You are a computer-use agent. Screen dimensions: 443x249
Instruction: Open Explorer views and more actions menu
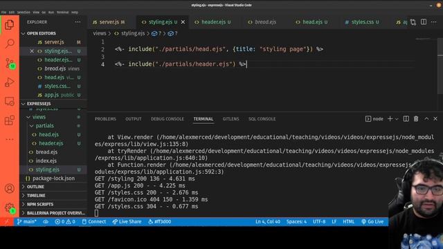coord(78,22)
